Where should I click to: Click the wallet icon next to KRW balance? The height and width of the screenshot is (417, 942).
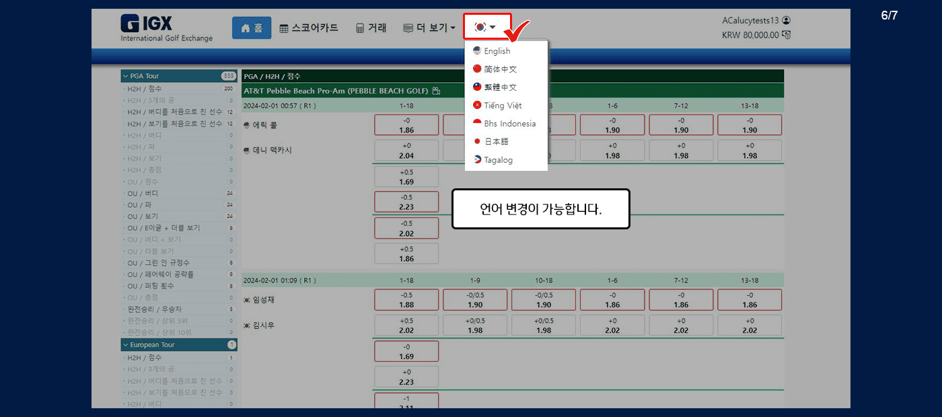pos(787,35)
